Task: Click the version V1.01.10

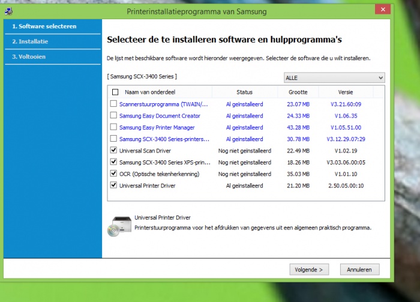Action: [x=346, y=174]
